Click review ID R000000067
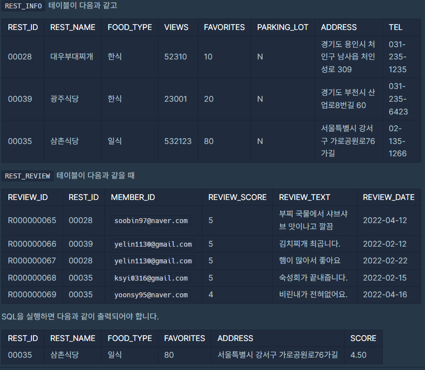The width and height of the screenshot is (425, 370). point(32,261)
